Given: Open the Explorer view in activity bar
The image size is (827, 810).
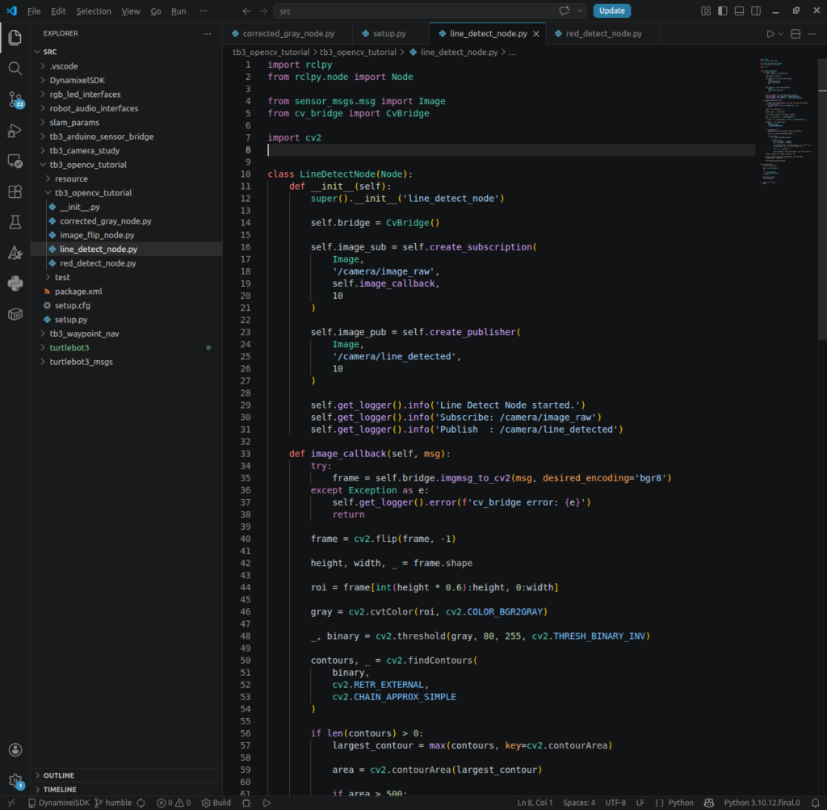Looking at the screenshot, I should coord(15,37).
